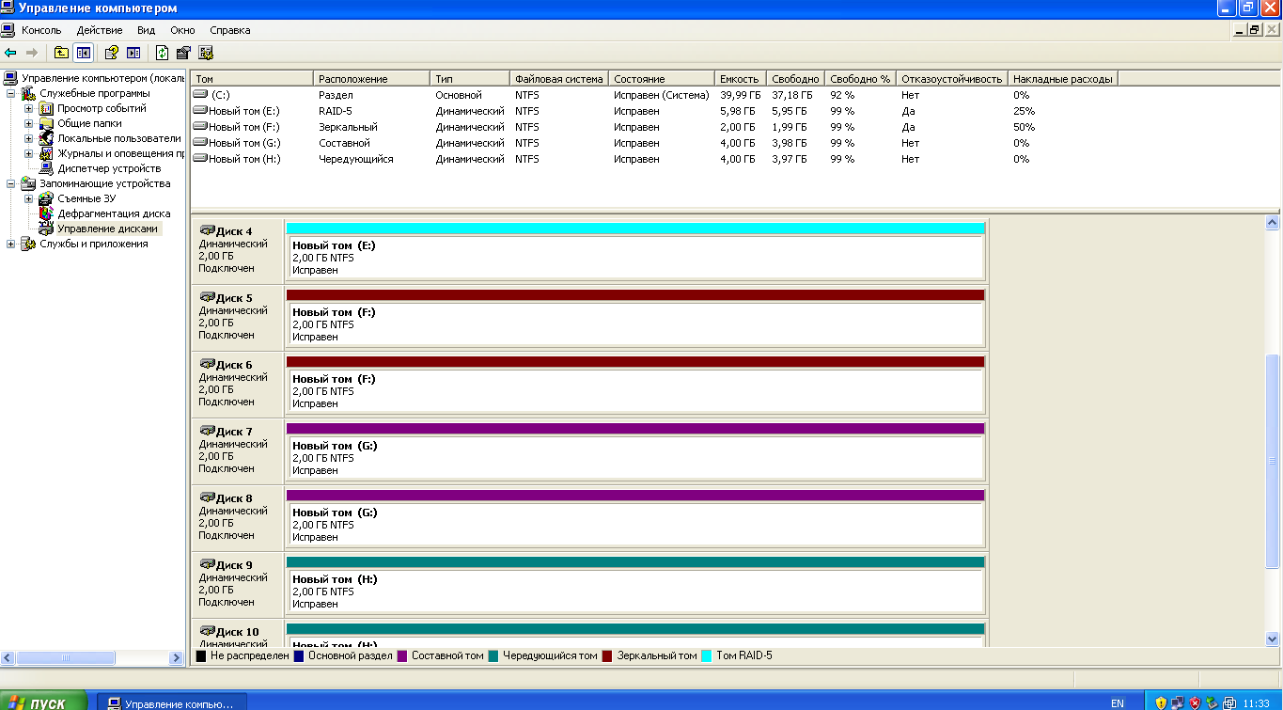The width and height of the screenshot is (1283, 710).
Task: Click yellow security shield tray icon
Action: [1161, 702]
